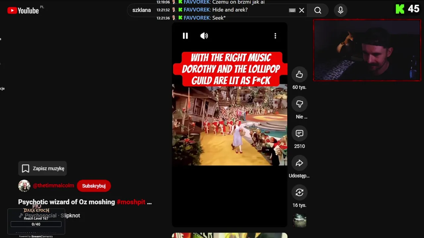Click the green Kick logo counter
The image size is (424, 238).
[x=407, y=9]
